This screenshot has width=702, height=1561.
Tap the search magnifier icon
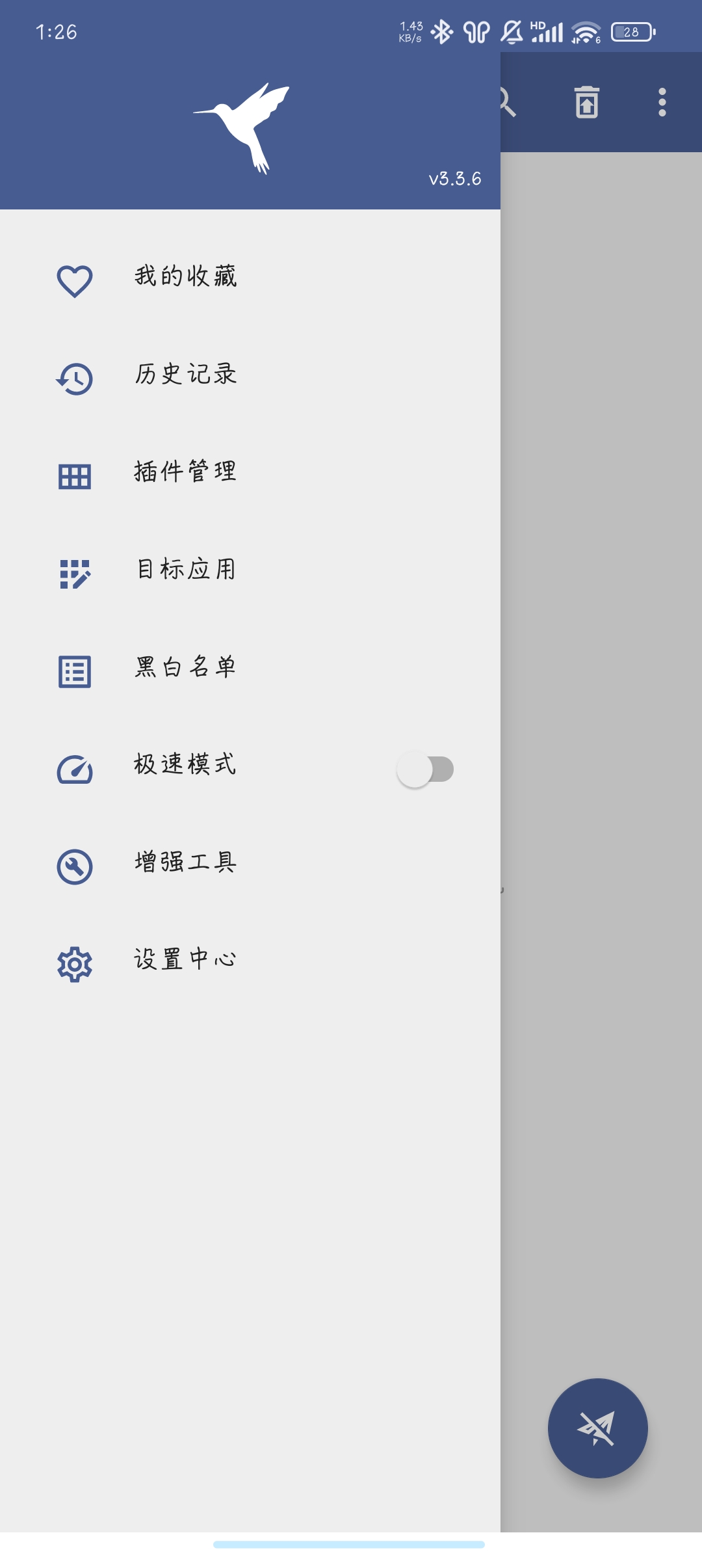click(x=508, y=102)
